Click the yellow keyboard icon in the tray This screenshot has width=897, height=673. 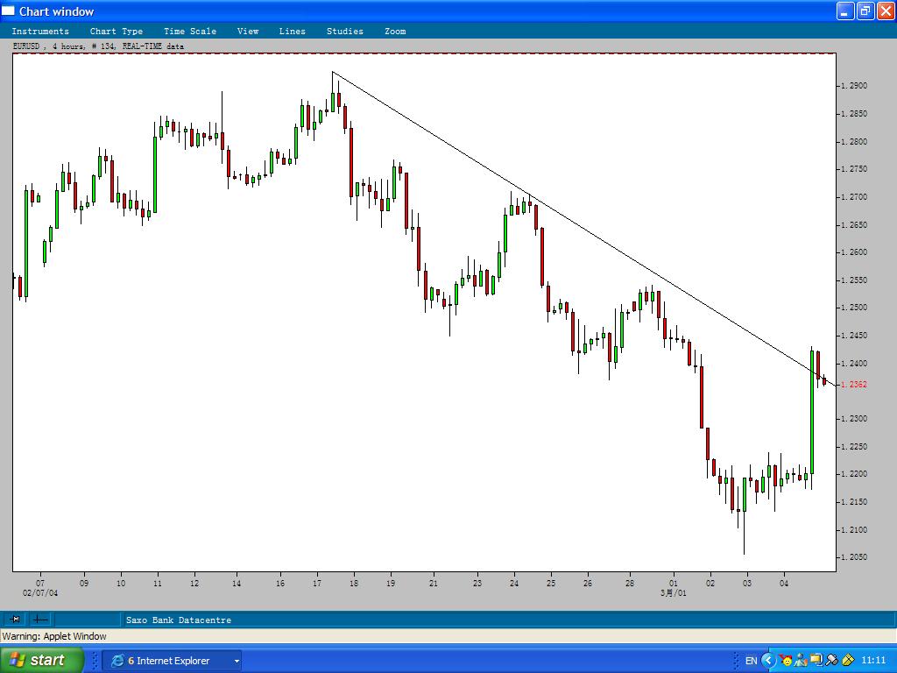point(847,661)
